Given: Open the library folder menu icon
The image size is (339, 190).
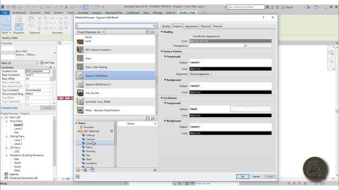Looking at the screenshot, I should 79,170.
